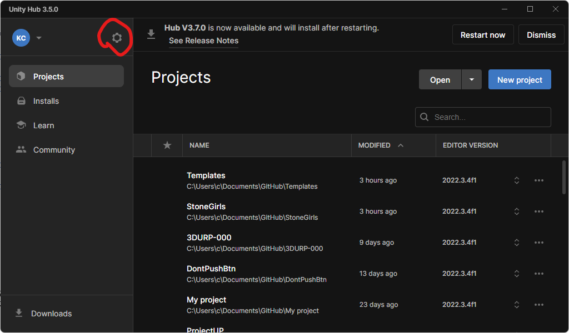
Task: Open See Release Notes link
Action: tap(203, 41)
